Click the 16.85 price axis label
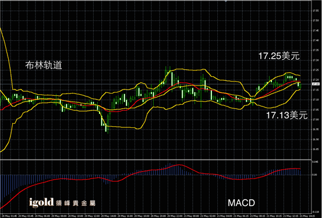This screenshot has height=218, width=322. click(316, 149)
